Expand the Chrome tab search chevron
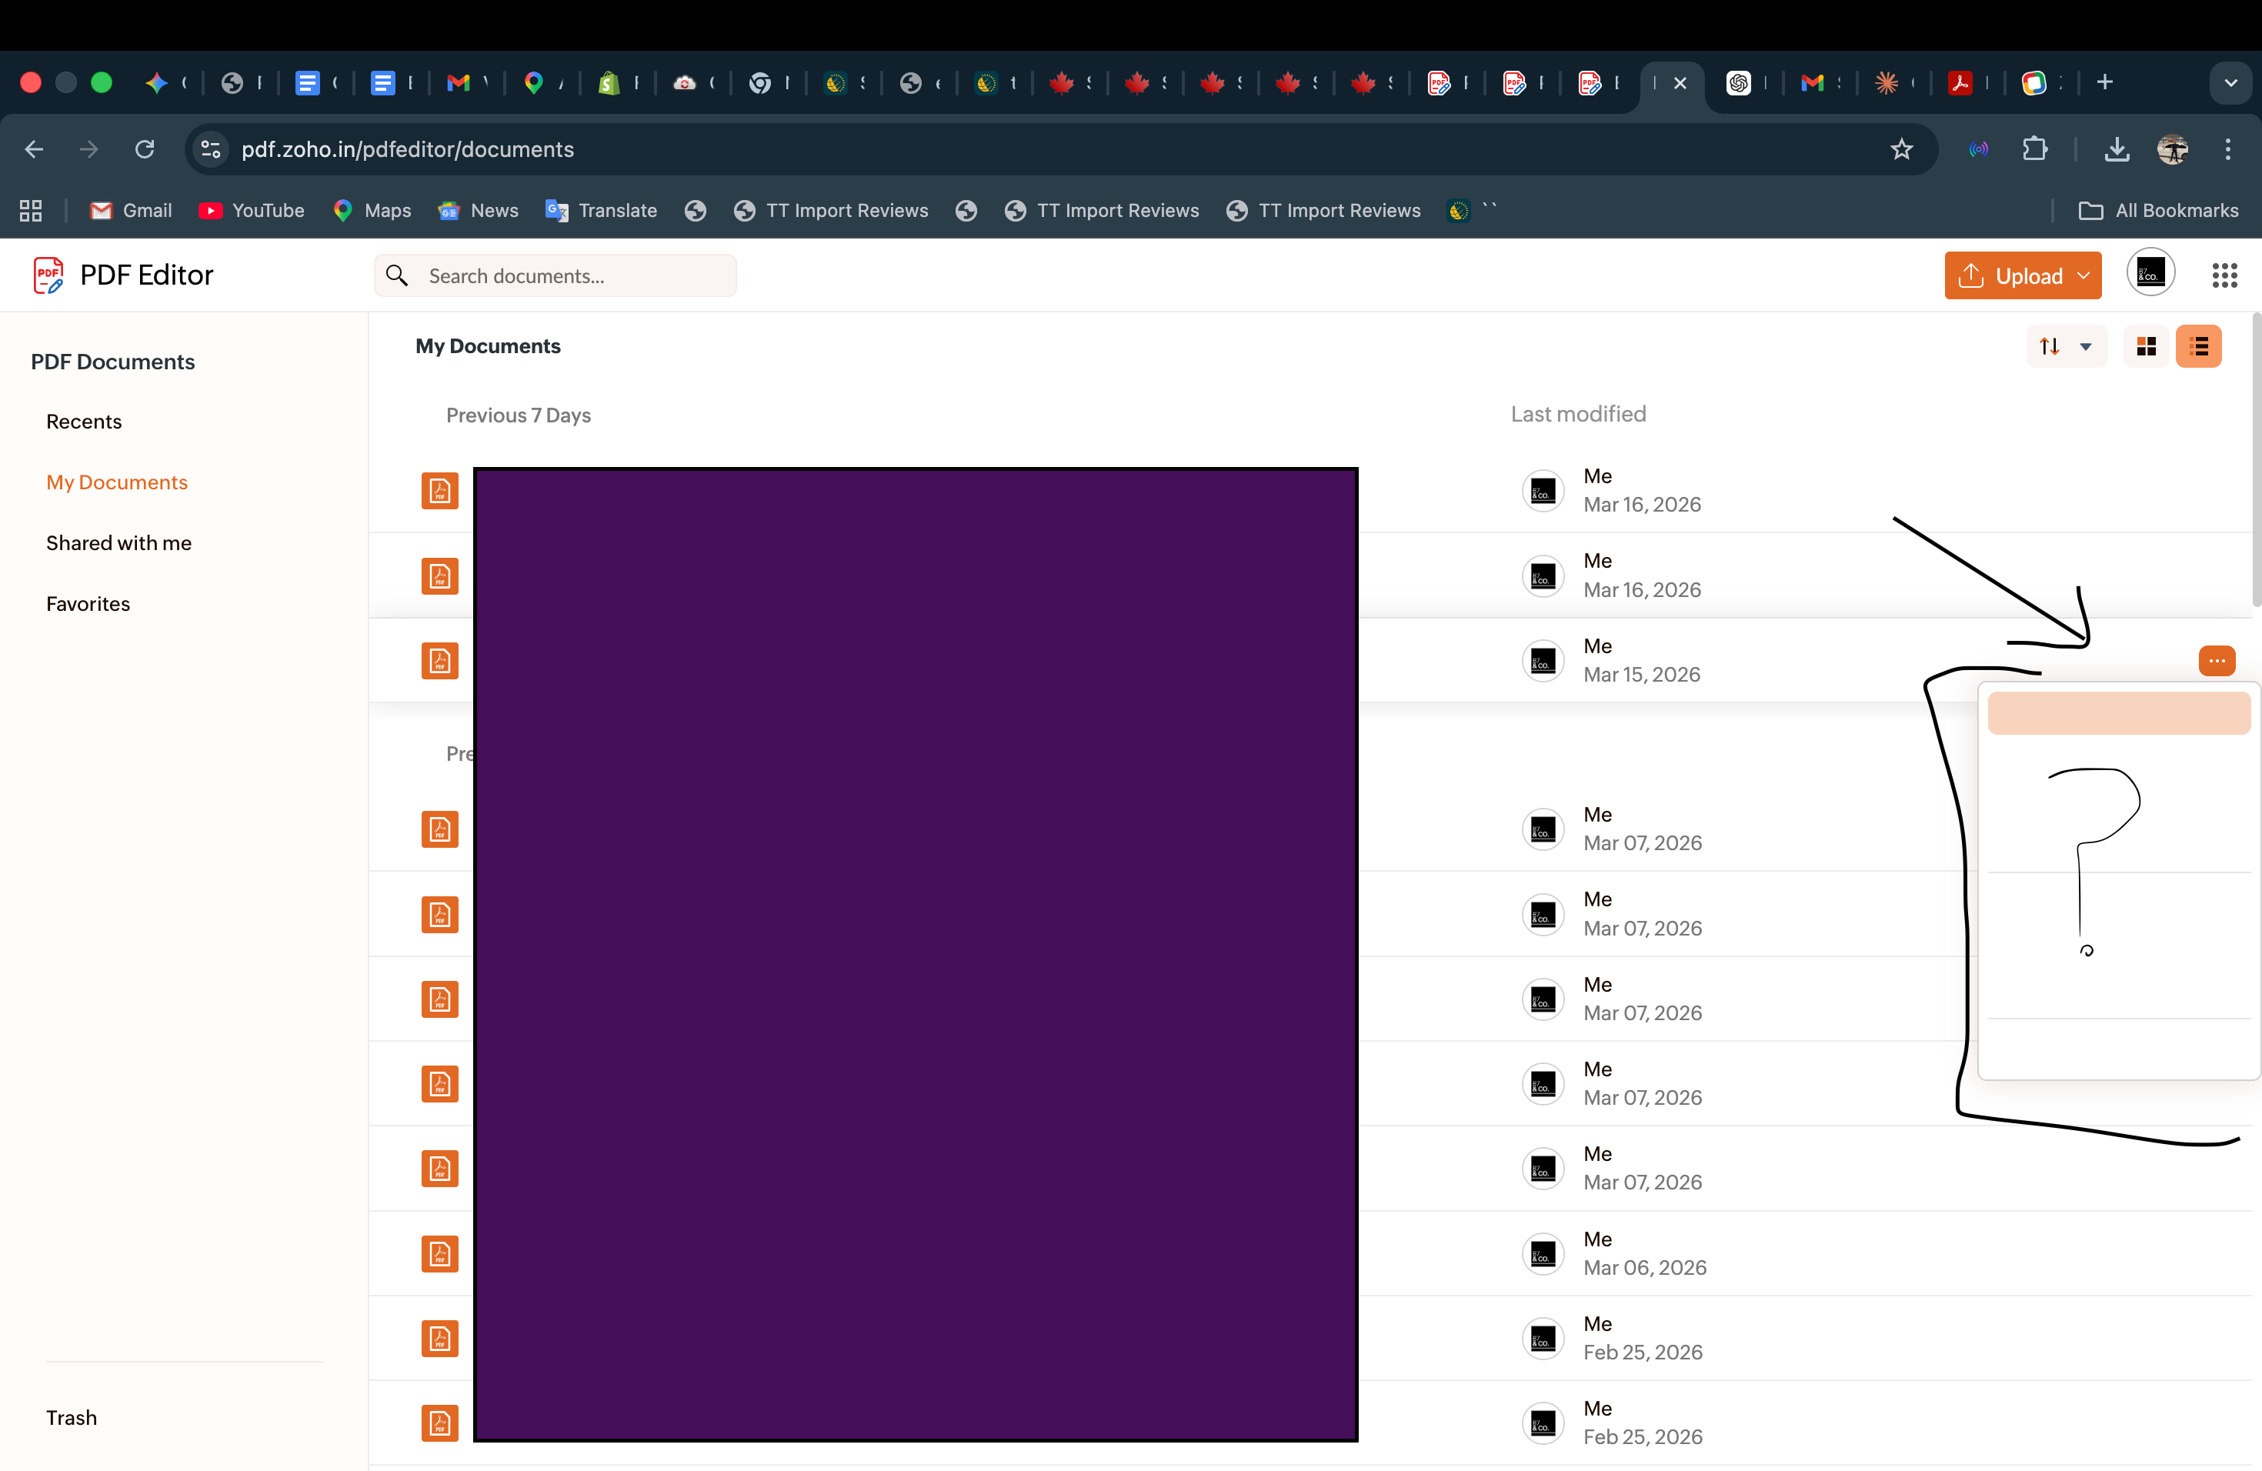2262x1471 pixels. coord(2230,82)
